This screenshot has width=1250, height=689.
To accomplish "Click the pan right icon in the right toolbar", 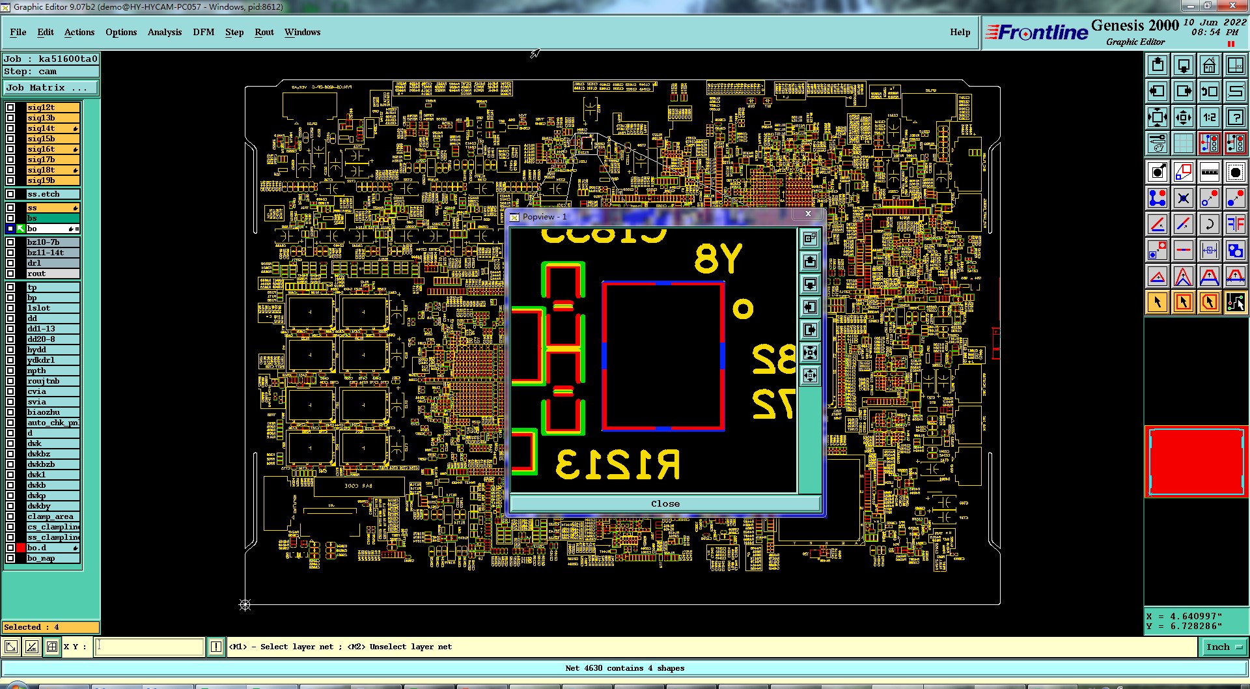I will tap(1184, 91).
